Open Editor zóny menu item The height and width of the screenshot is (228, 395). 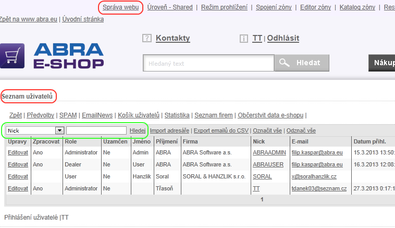(x=315, y=7)
